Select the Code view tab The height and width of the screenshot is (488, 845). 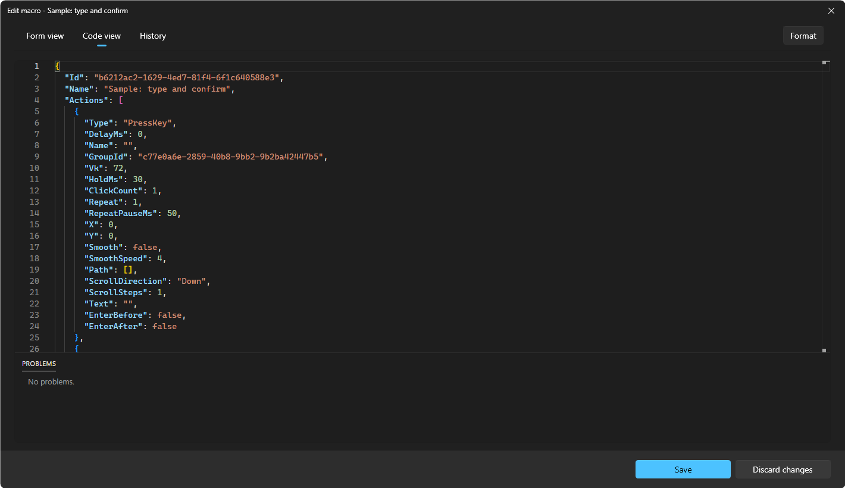click(x=102, y=36)
